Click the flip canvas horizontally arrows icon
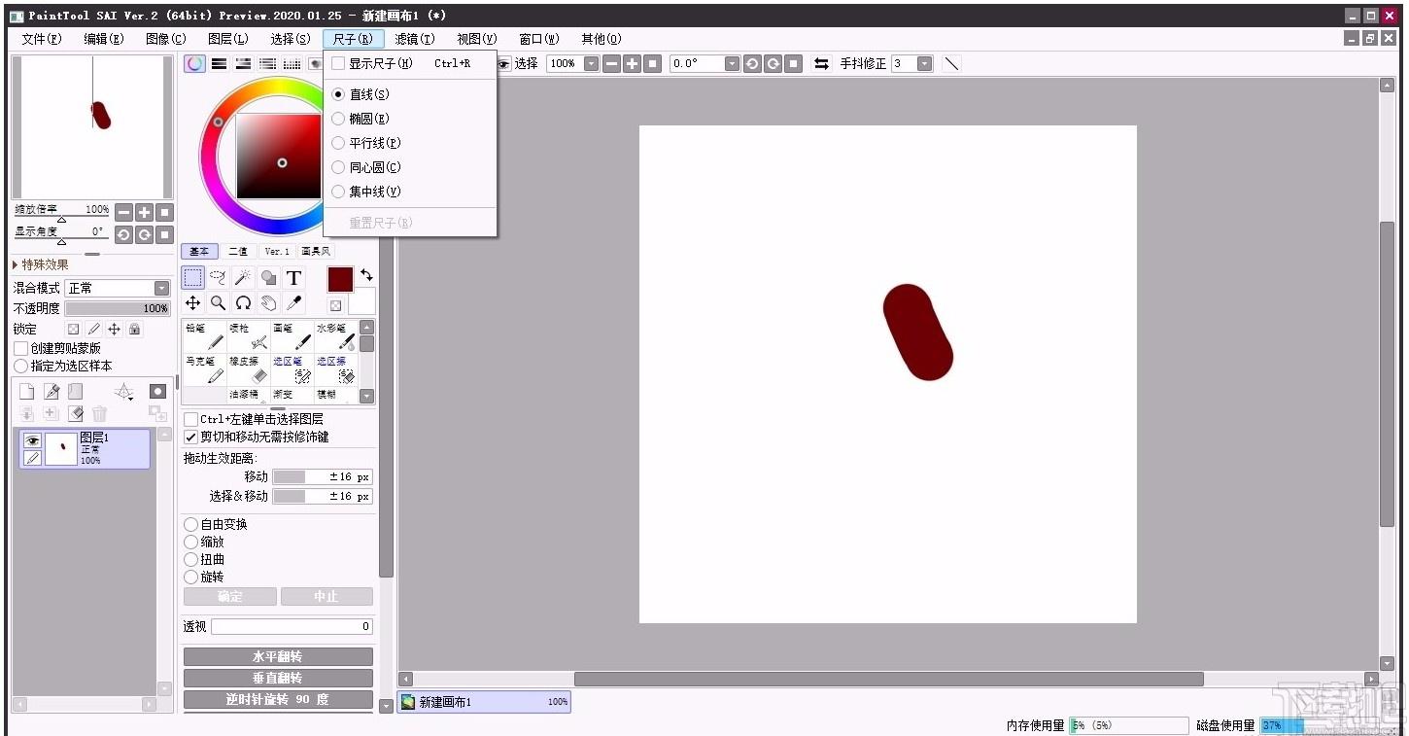 pos(822,63)
